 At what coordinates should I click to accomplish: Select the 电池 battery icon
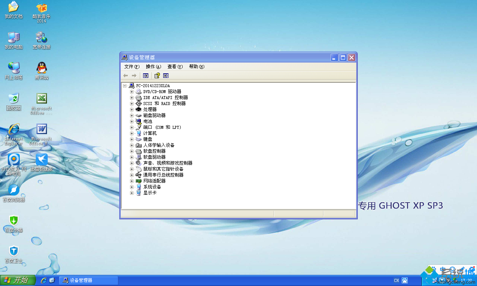coord(138,121)
